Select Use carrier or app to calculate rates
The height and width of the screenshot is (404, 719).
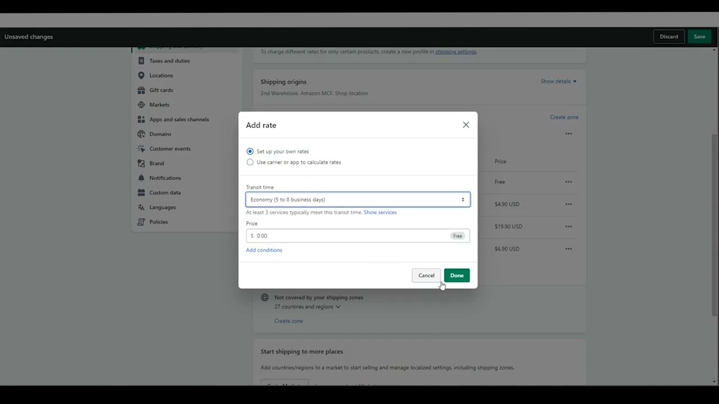[250, 162]
